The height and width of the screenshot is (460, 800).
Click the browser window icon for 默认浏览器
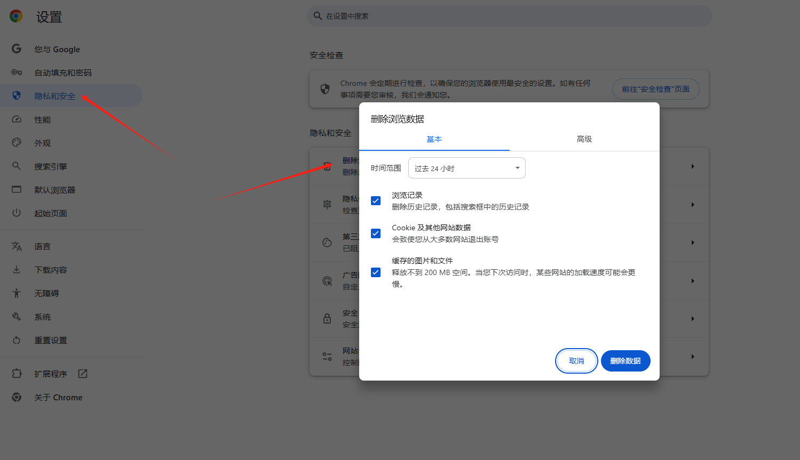click(17, 190)
